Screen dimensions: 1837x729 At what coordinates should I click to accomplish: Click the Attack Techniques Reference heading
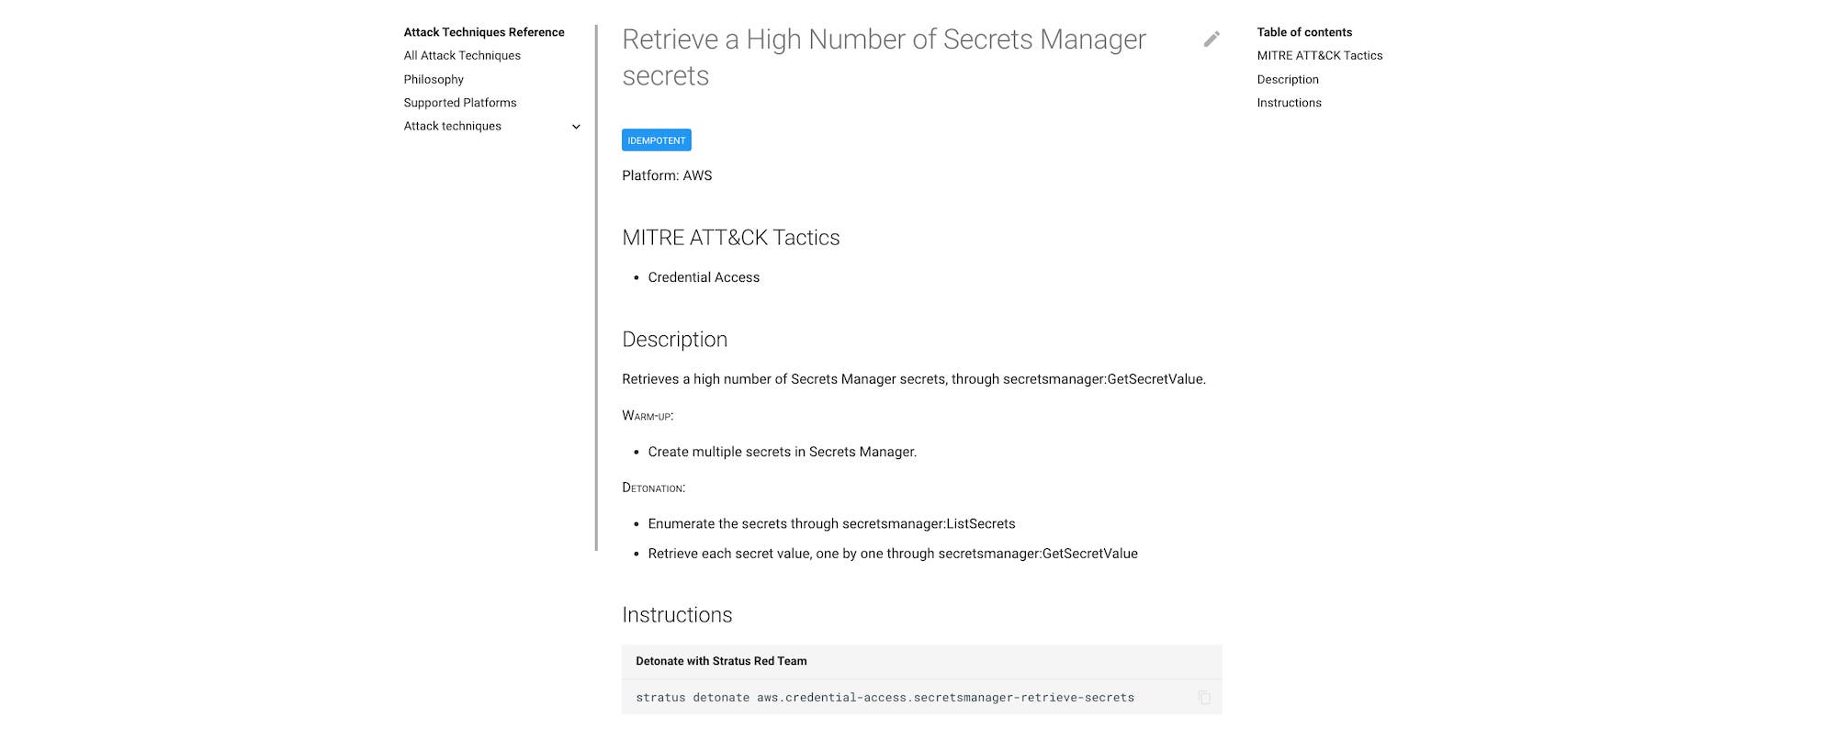[x=484, y=31]
